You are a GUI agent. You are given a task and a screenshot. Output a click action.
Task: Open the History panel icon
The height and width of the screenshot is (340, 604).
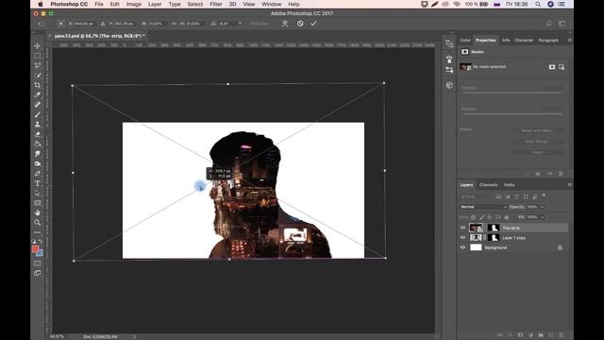[449, 43]
